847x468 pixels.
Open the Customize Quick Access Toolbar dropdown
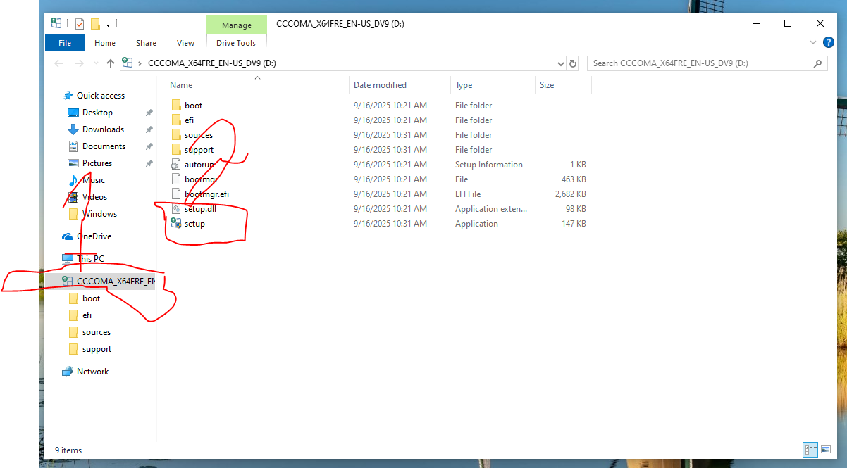pos(109,25)
